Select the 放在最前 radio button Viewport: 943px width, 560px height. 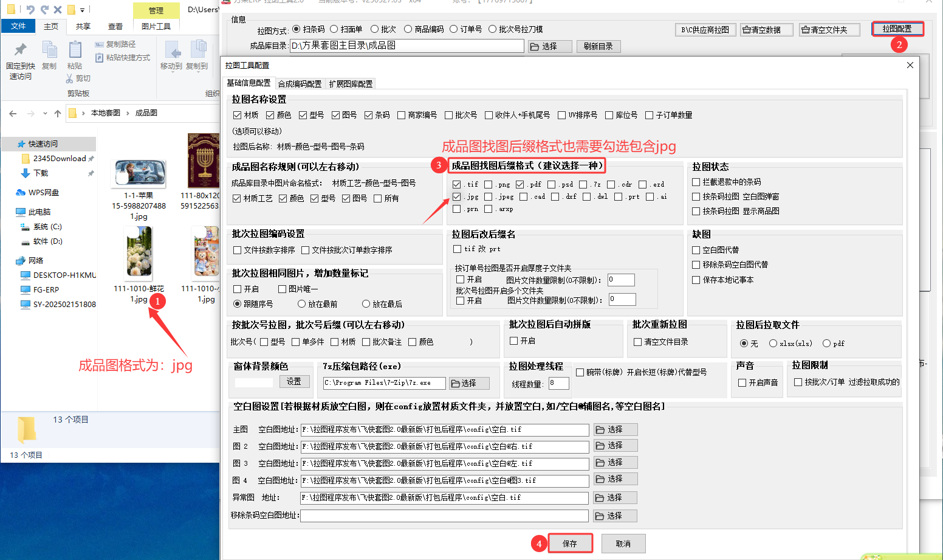pyautogui.click(x=301, y=304)
